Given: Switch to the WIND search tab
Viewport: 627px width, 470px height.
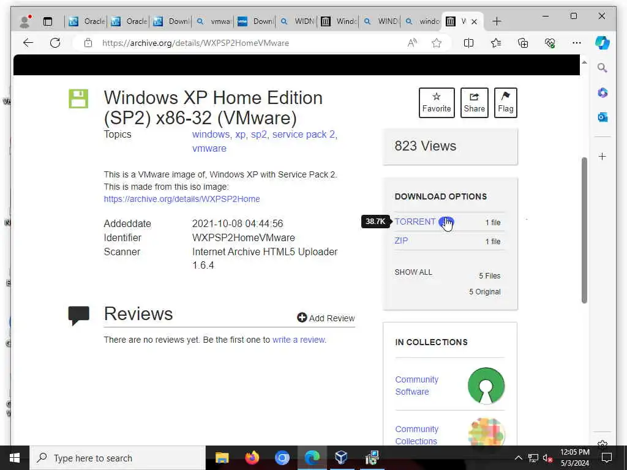Looking at the screenshot, I should pos(380,21).
